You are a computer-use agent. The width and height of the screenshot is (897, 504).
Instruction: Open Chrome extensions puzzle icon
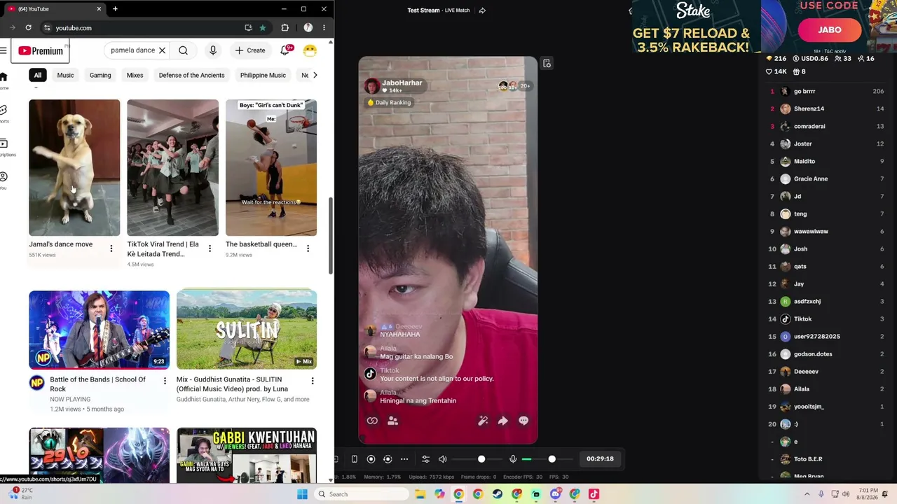point(285,28)
